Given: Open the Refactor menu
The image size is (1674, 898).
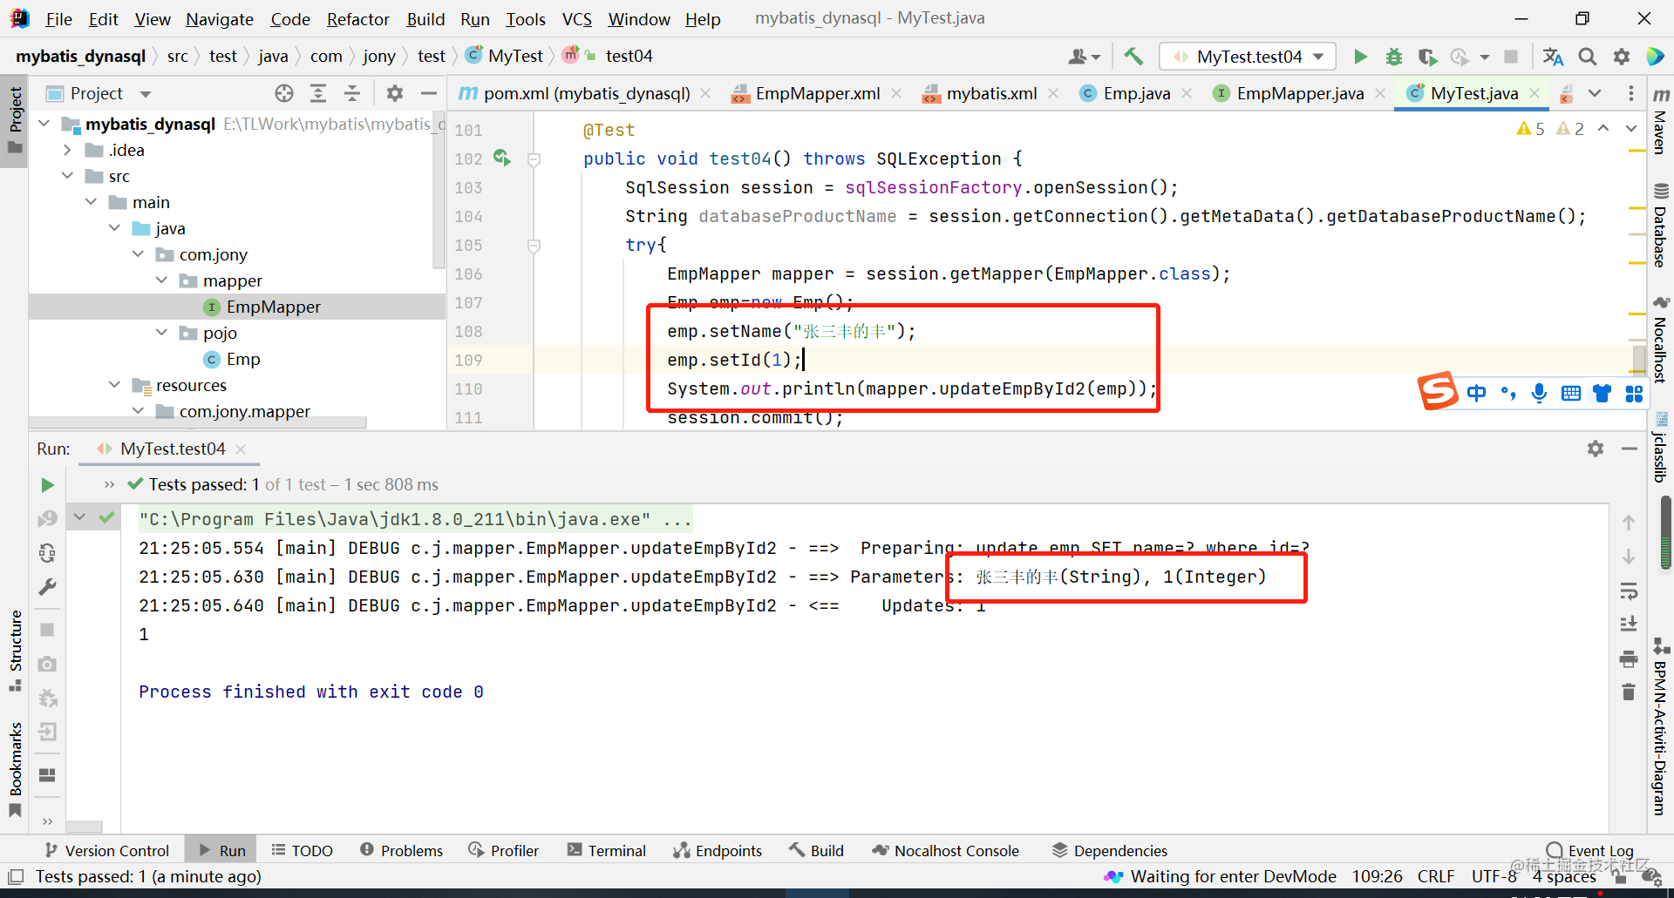Looking at the screenshot, I should [358, 19].
